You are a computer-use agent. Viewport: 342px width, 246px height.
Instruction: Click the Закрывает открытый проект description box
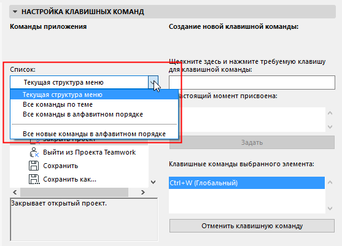tap(84, 220)
